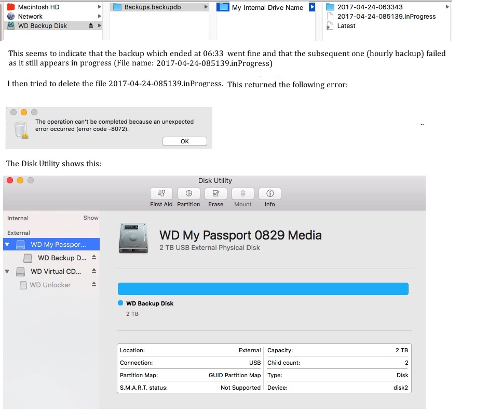Collapse the WD My Passport disclosure triangle

click(x=7, y=244)
